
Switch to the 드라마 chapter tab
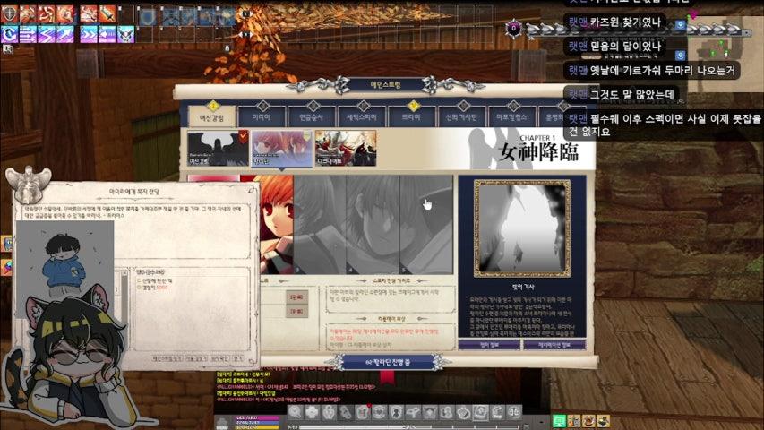(x=412, y=117)
